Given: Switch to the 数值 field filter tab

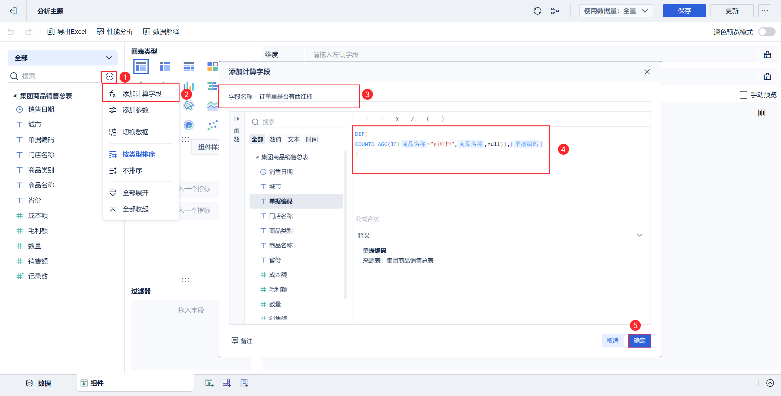Looking at the screenshot, I should pyautogui.click(x=275, y=139).
